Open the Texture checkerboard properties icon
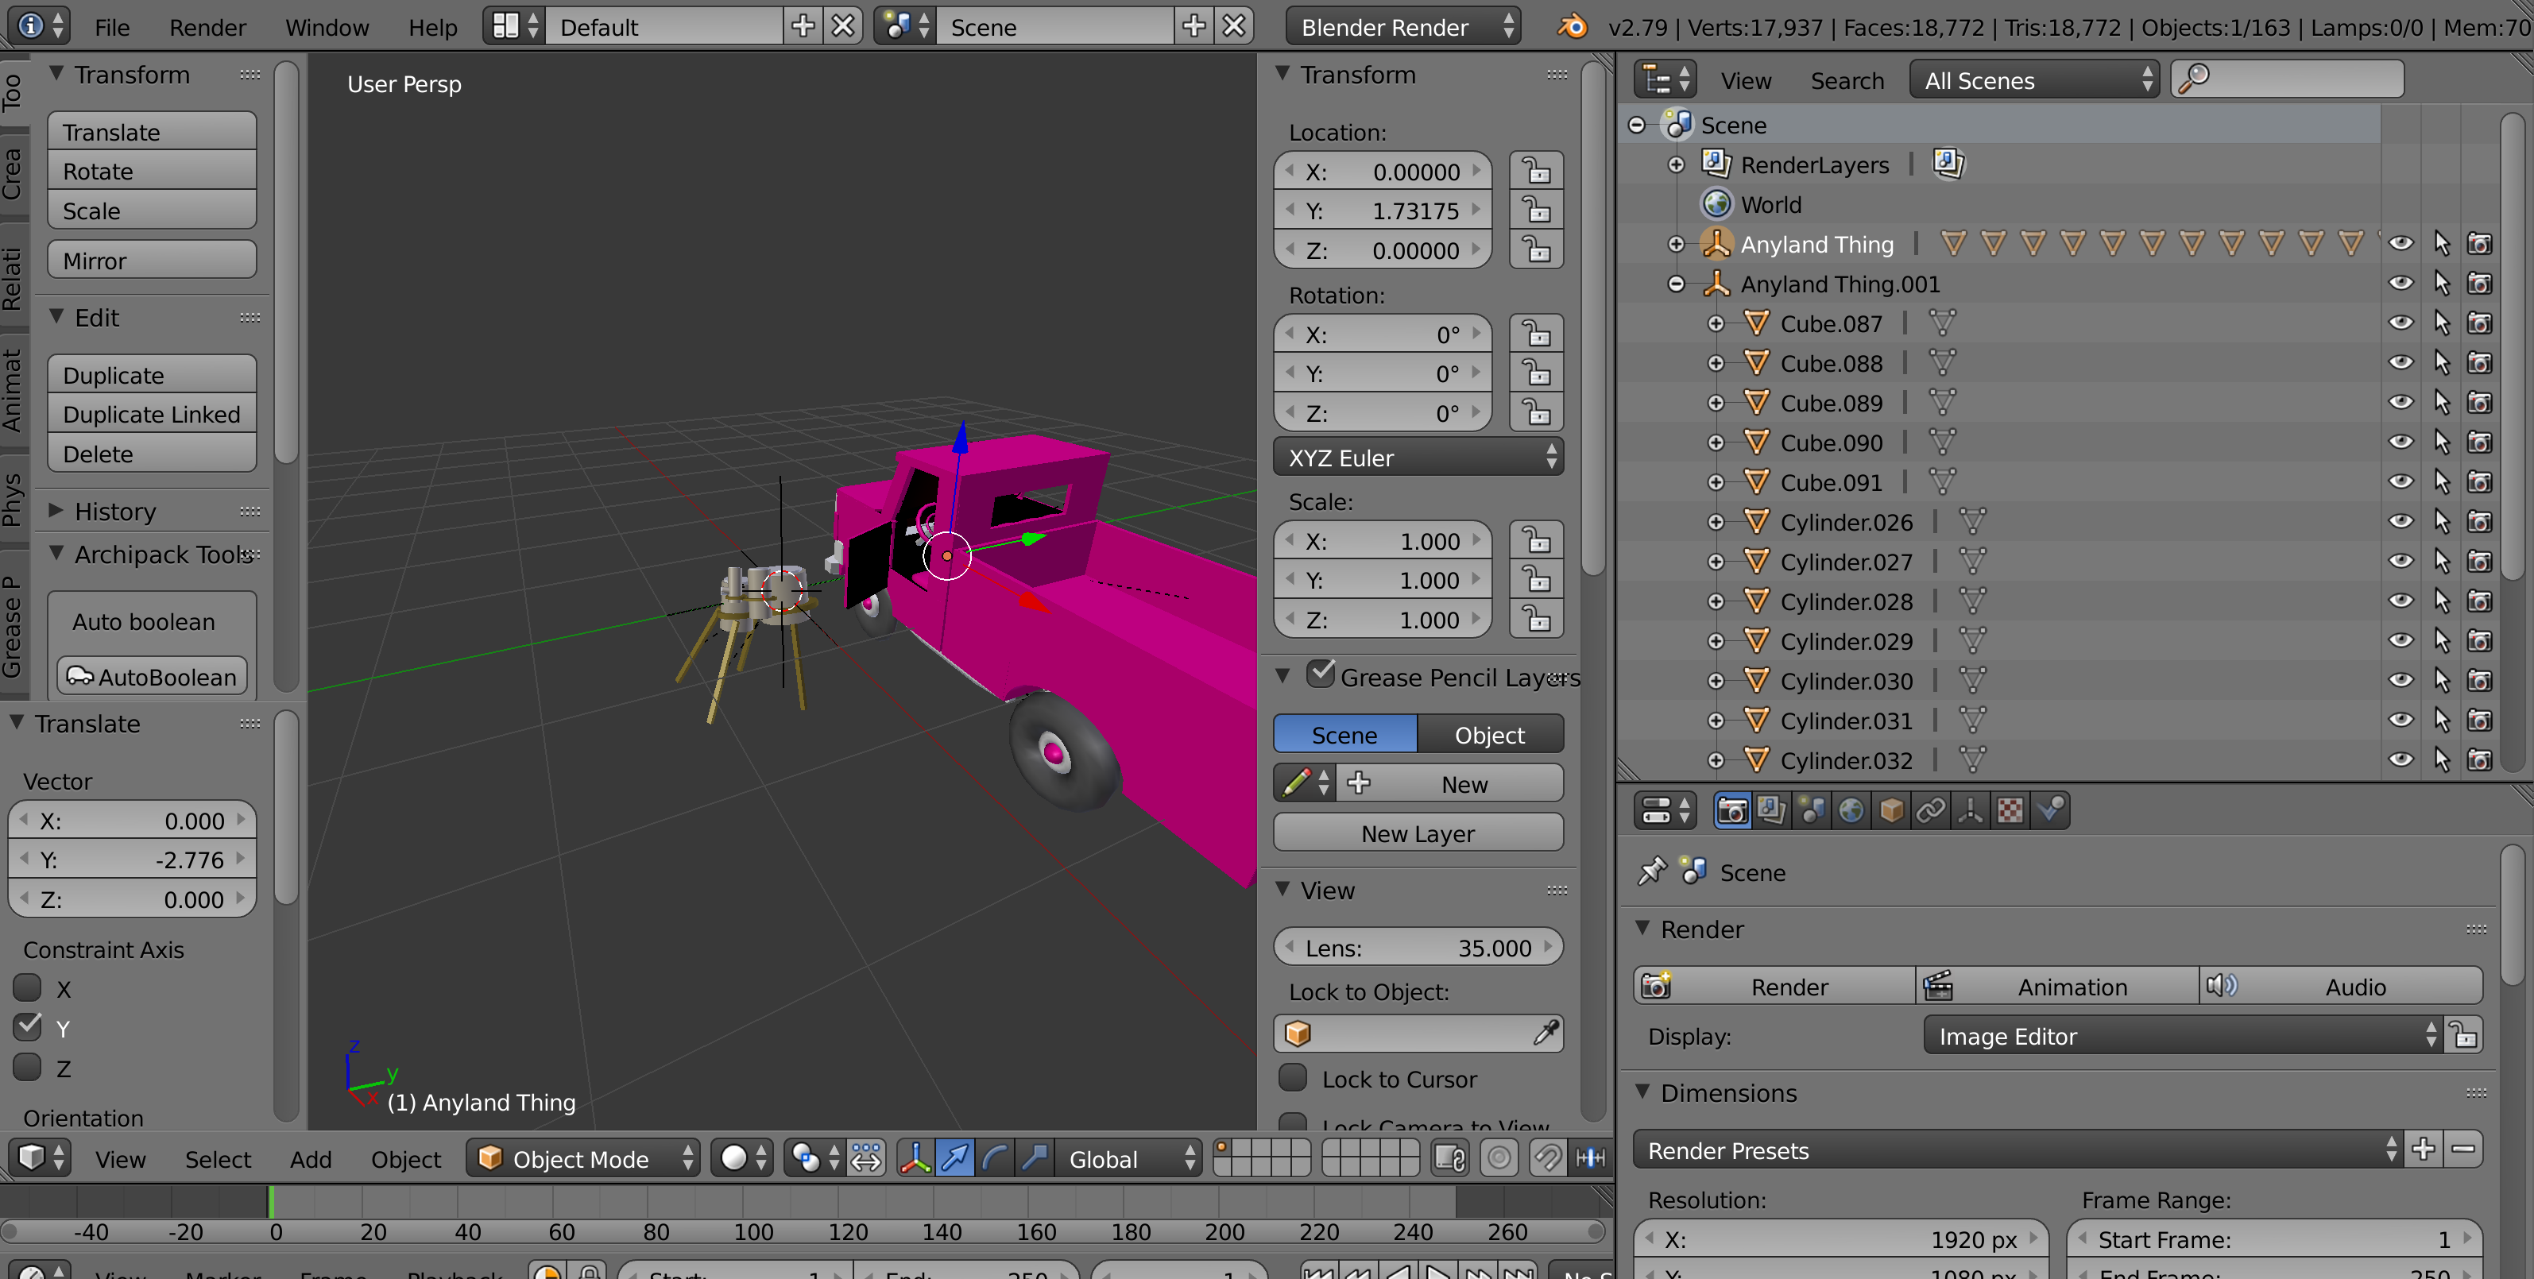The height and width of the screenshot is (1279, 2534). [2010, 811]
